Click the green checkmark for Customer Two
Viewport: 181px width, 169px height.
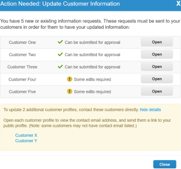click(60, 54)
